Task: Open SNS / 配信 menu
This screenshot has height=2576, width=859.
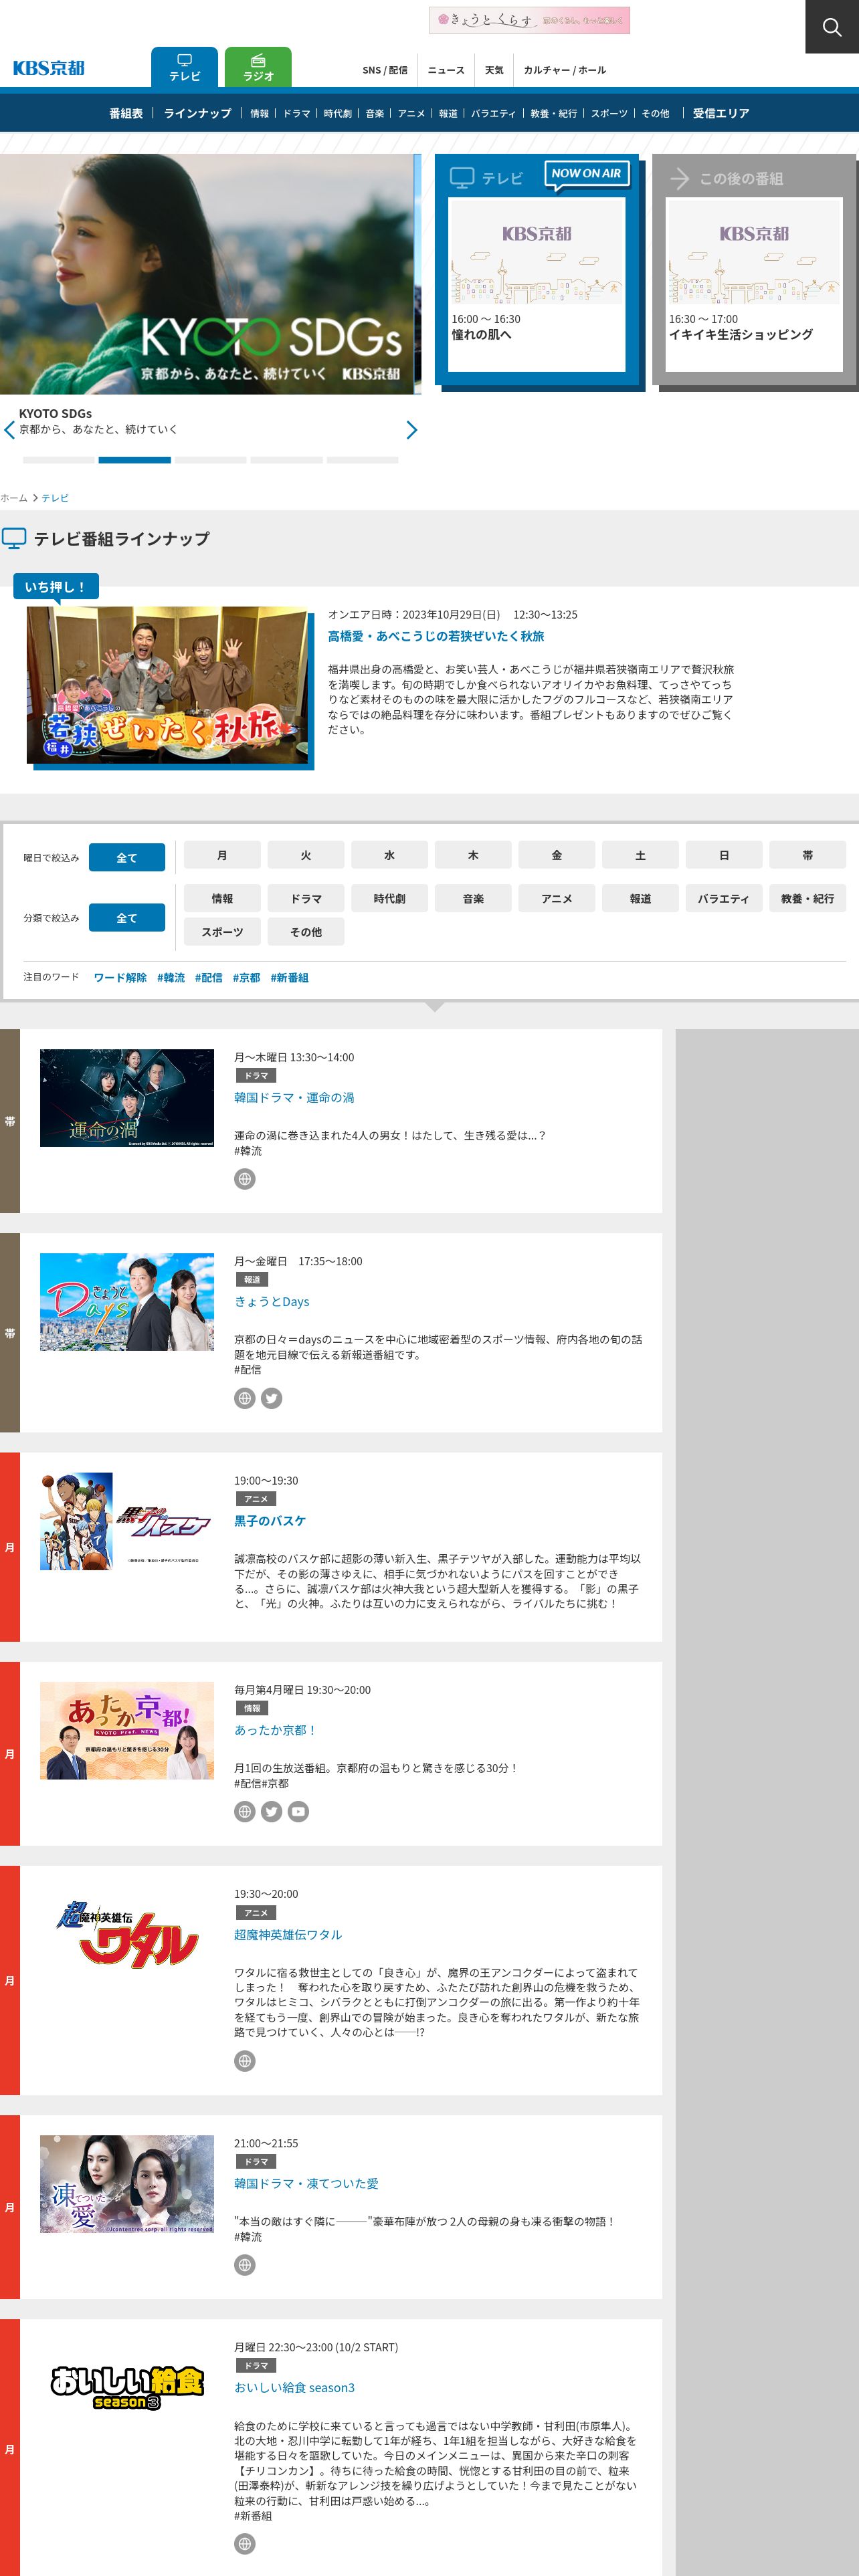Action: (x=385, y=70)
